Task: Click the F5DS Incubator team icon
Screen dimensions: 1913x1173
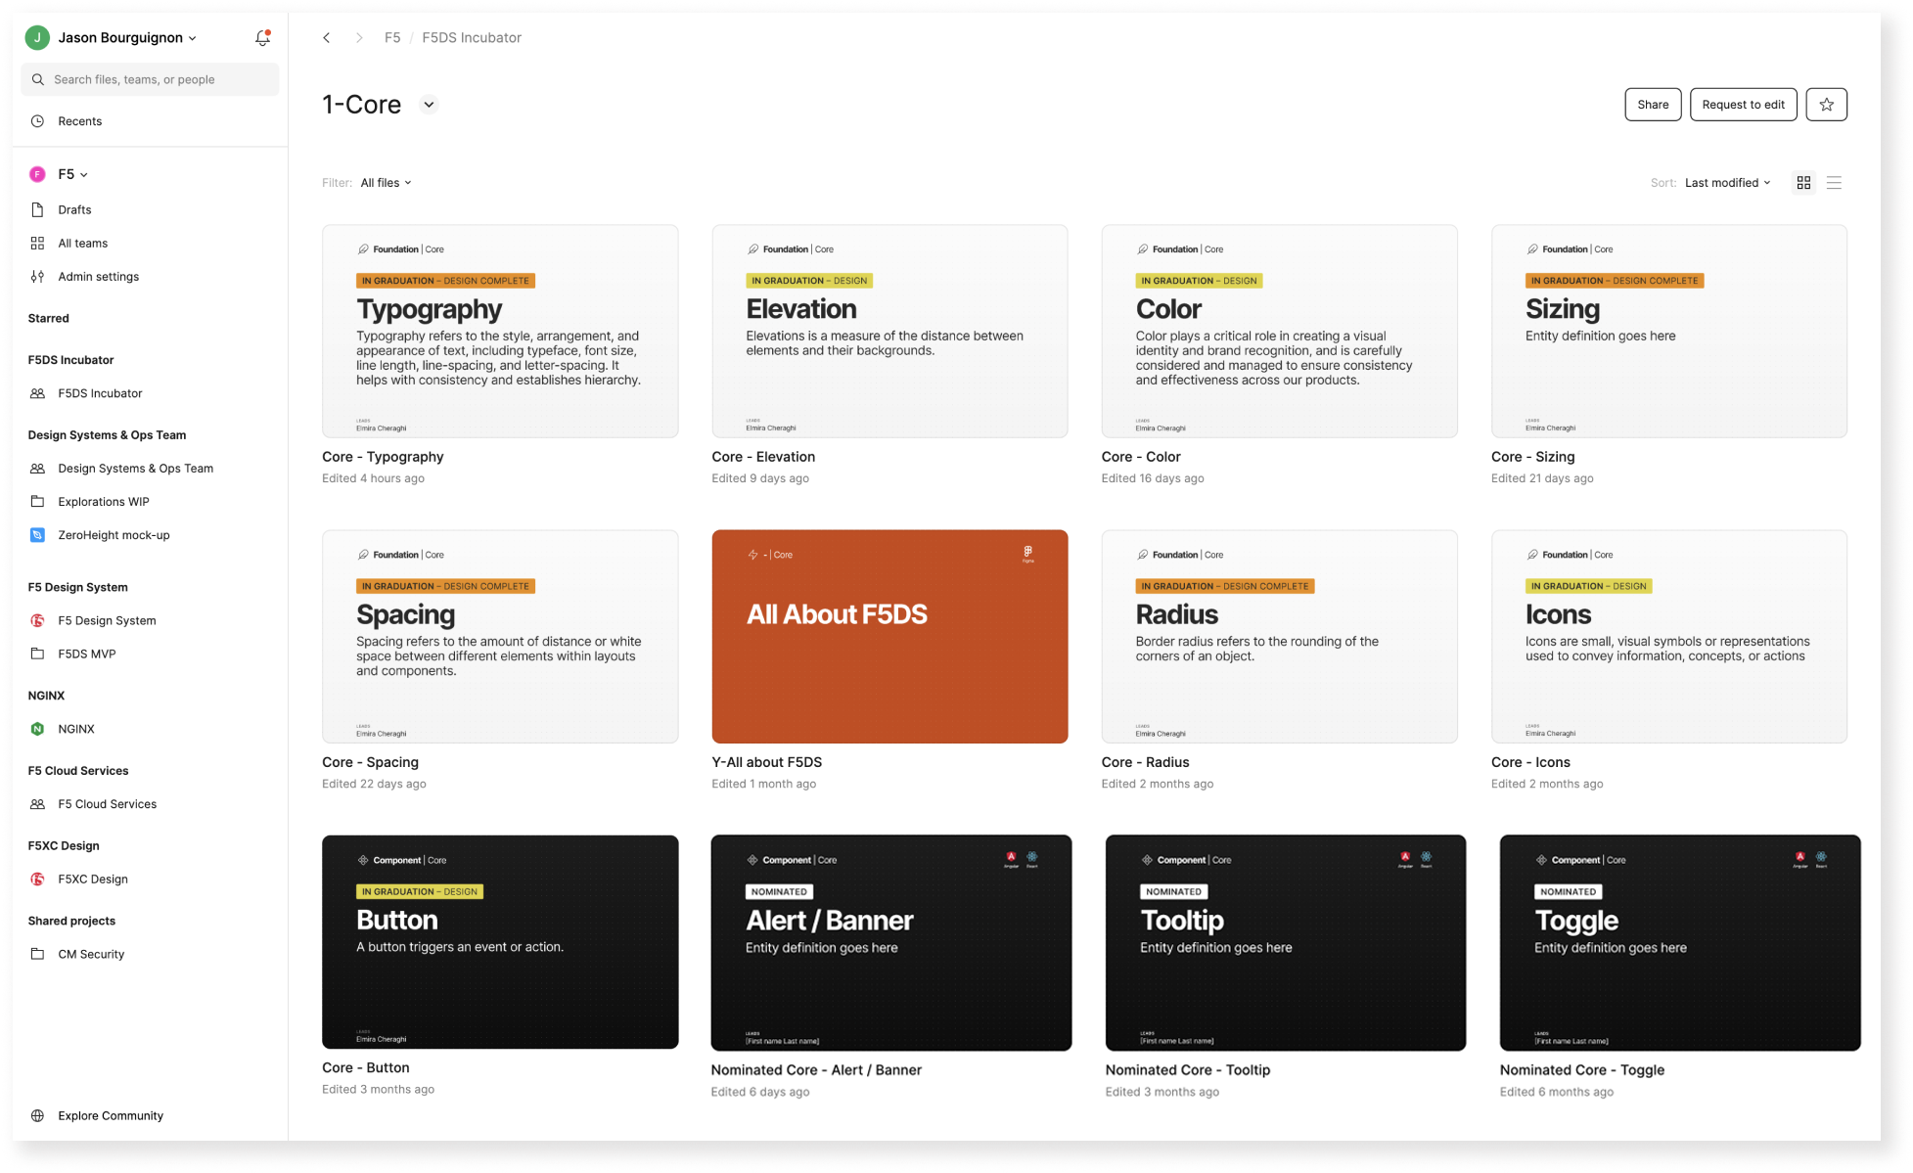Action: (37, 393)
